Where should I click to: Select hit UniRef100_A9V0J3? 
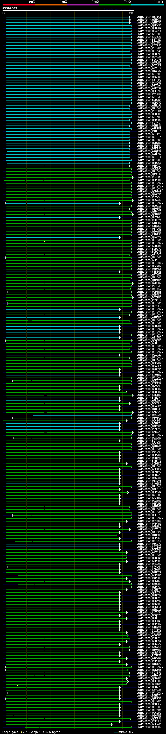[x=149, y=553]
